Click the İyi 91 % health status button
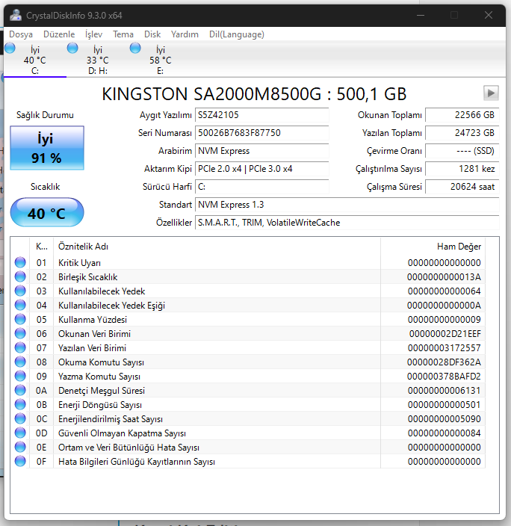 (x=47, y=148)
